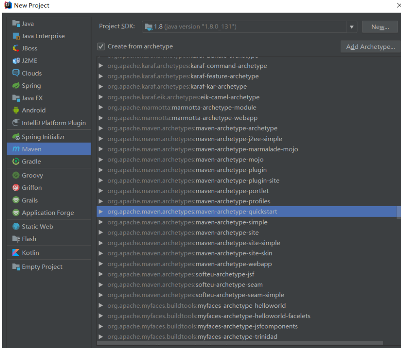
Task: Choose the Static Web project type label
Action: 37,226
